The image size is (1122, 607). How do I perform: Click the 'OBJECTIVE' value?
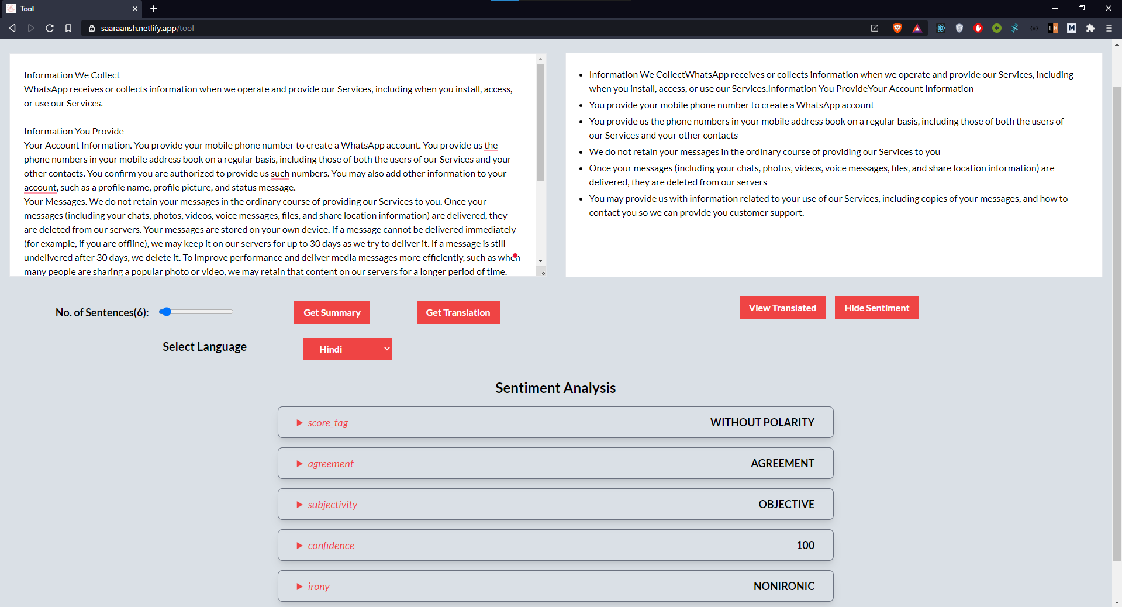[786, 504]
